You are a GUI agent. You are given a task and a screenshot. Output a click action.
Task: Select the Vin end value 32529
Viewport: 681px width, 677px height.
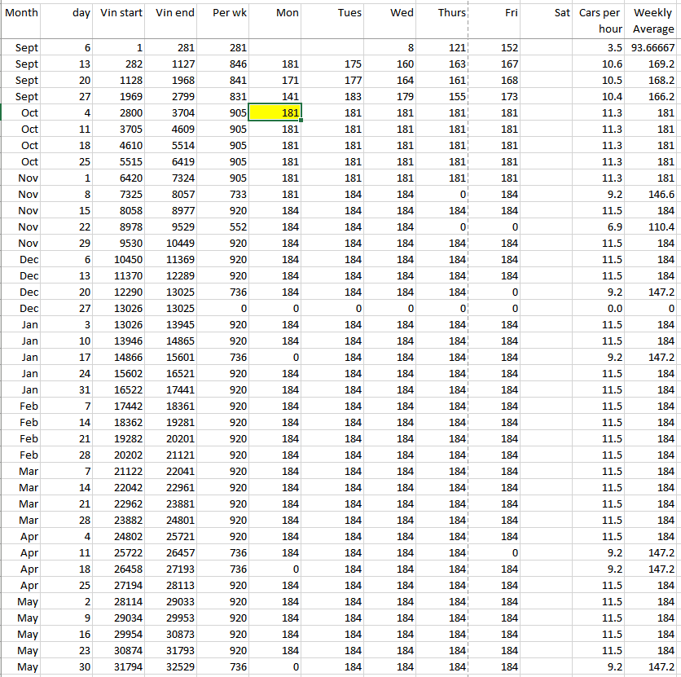[x=174, y=667]
